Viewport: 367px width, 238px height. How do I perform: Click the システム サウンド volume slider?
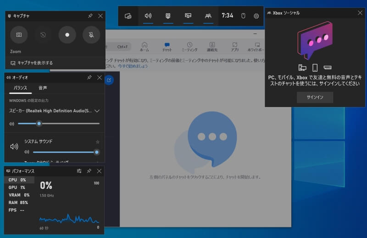(x=64, y=152)
